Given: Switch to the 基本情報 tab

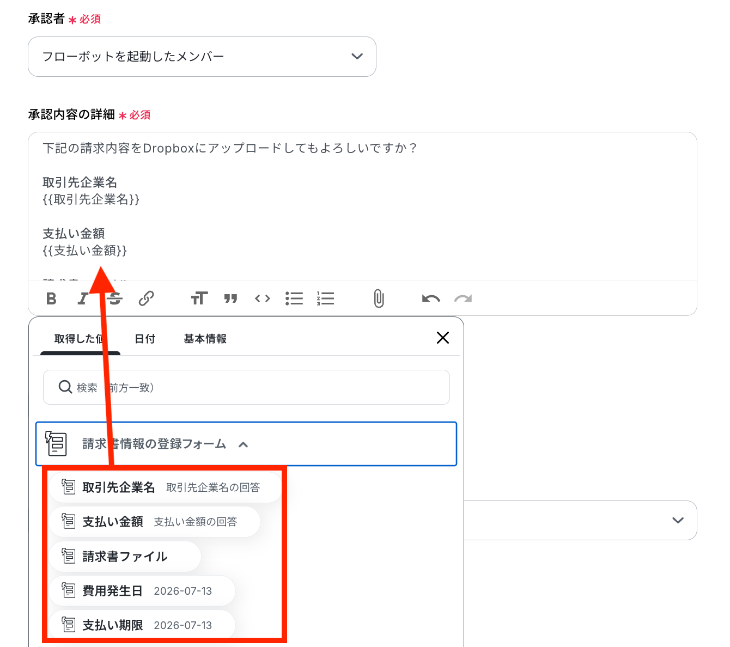Looking at the screenshot, I should [205, 339].
